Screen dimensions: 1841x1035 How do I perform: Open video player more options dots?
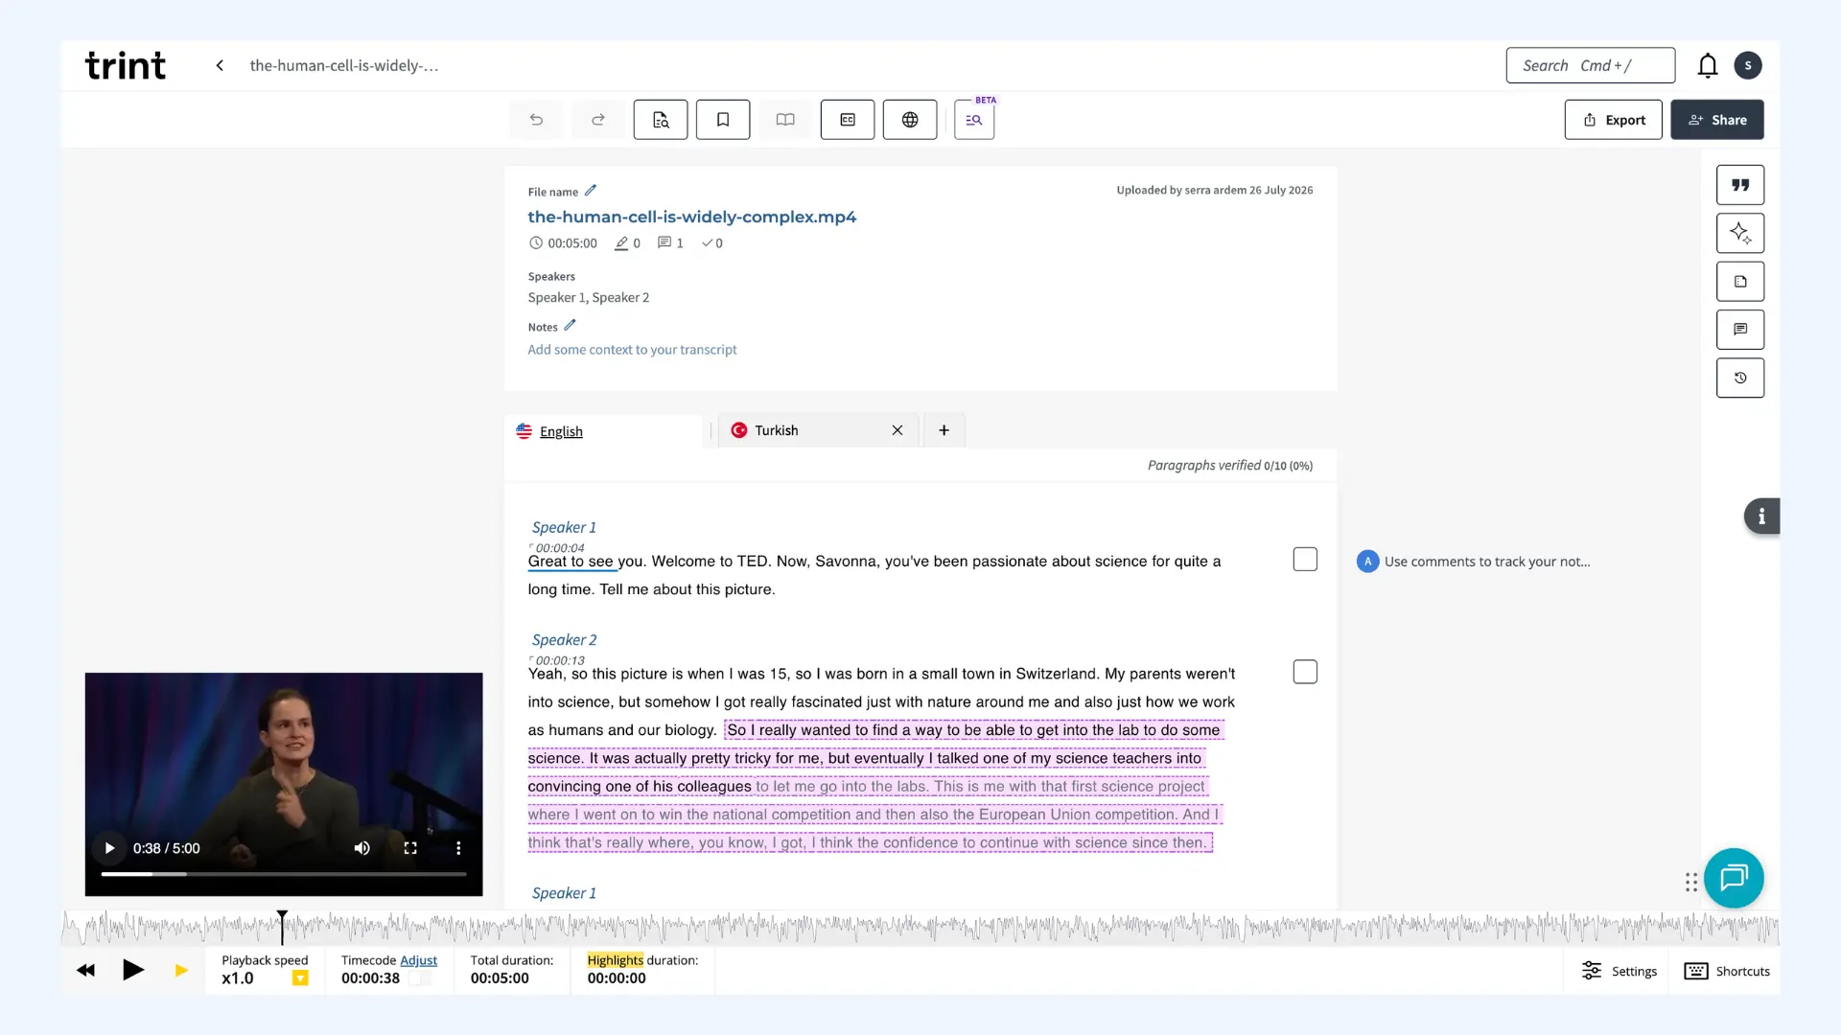click(x=458, y=848)
